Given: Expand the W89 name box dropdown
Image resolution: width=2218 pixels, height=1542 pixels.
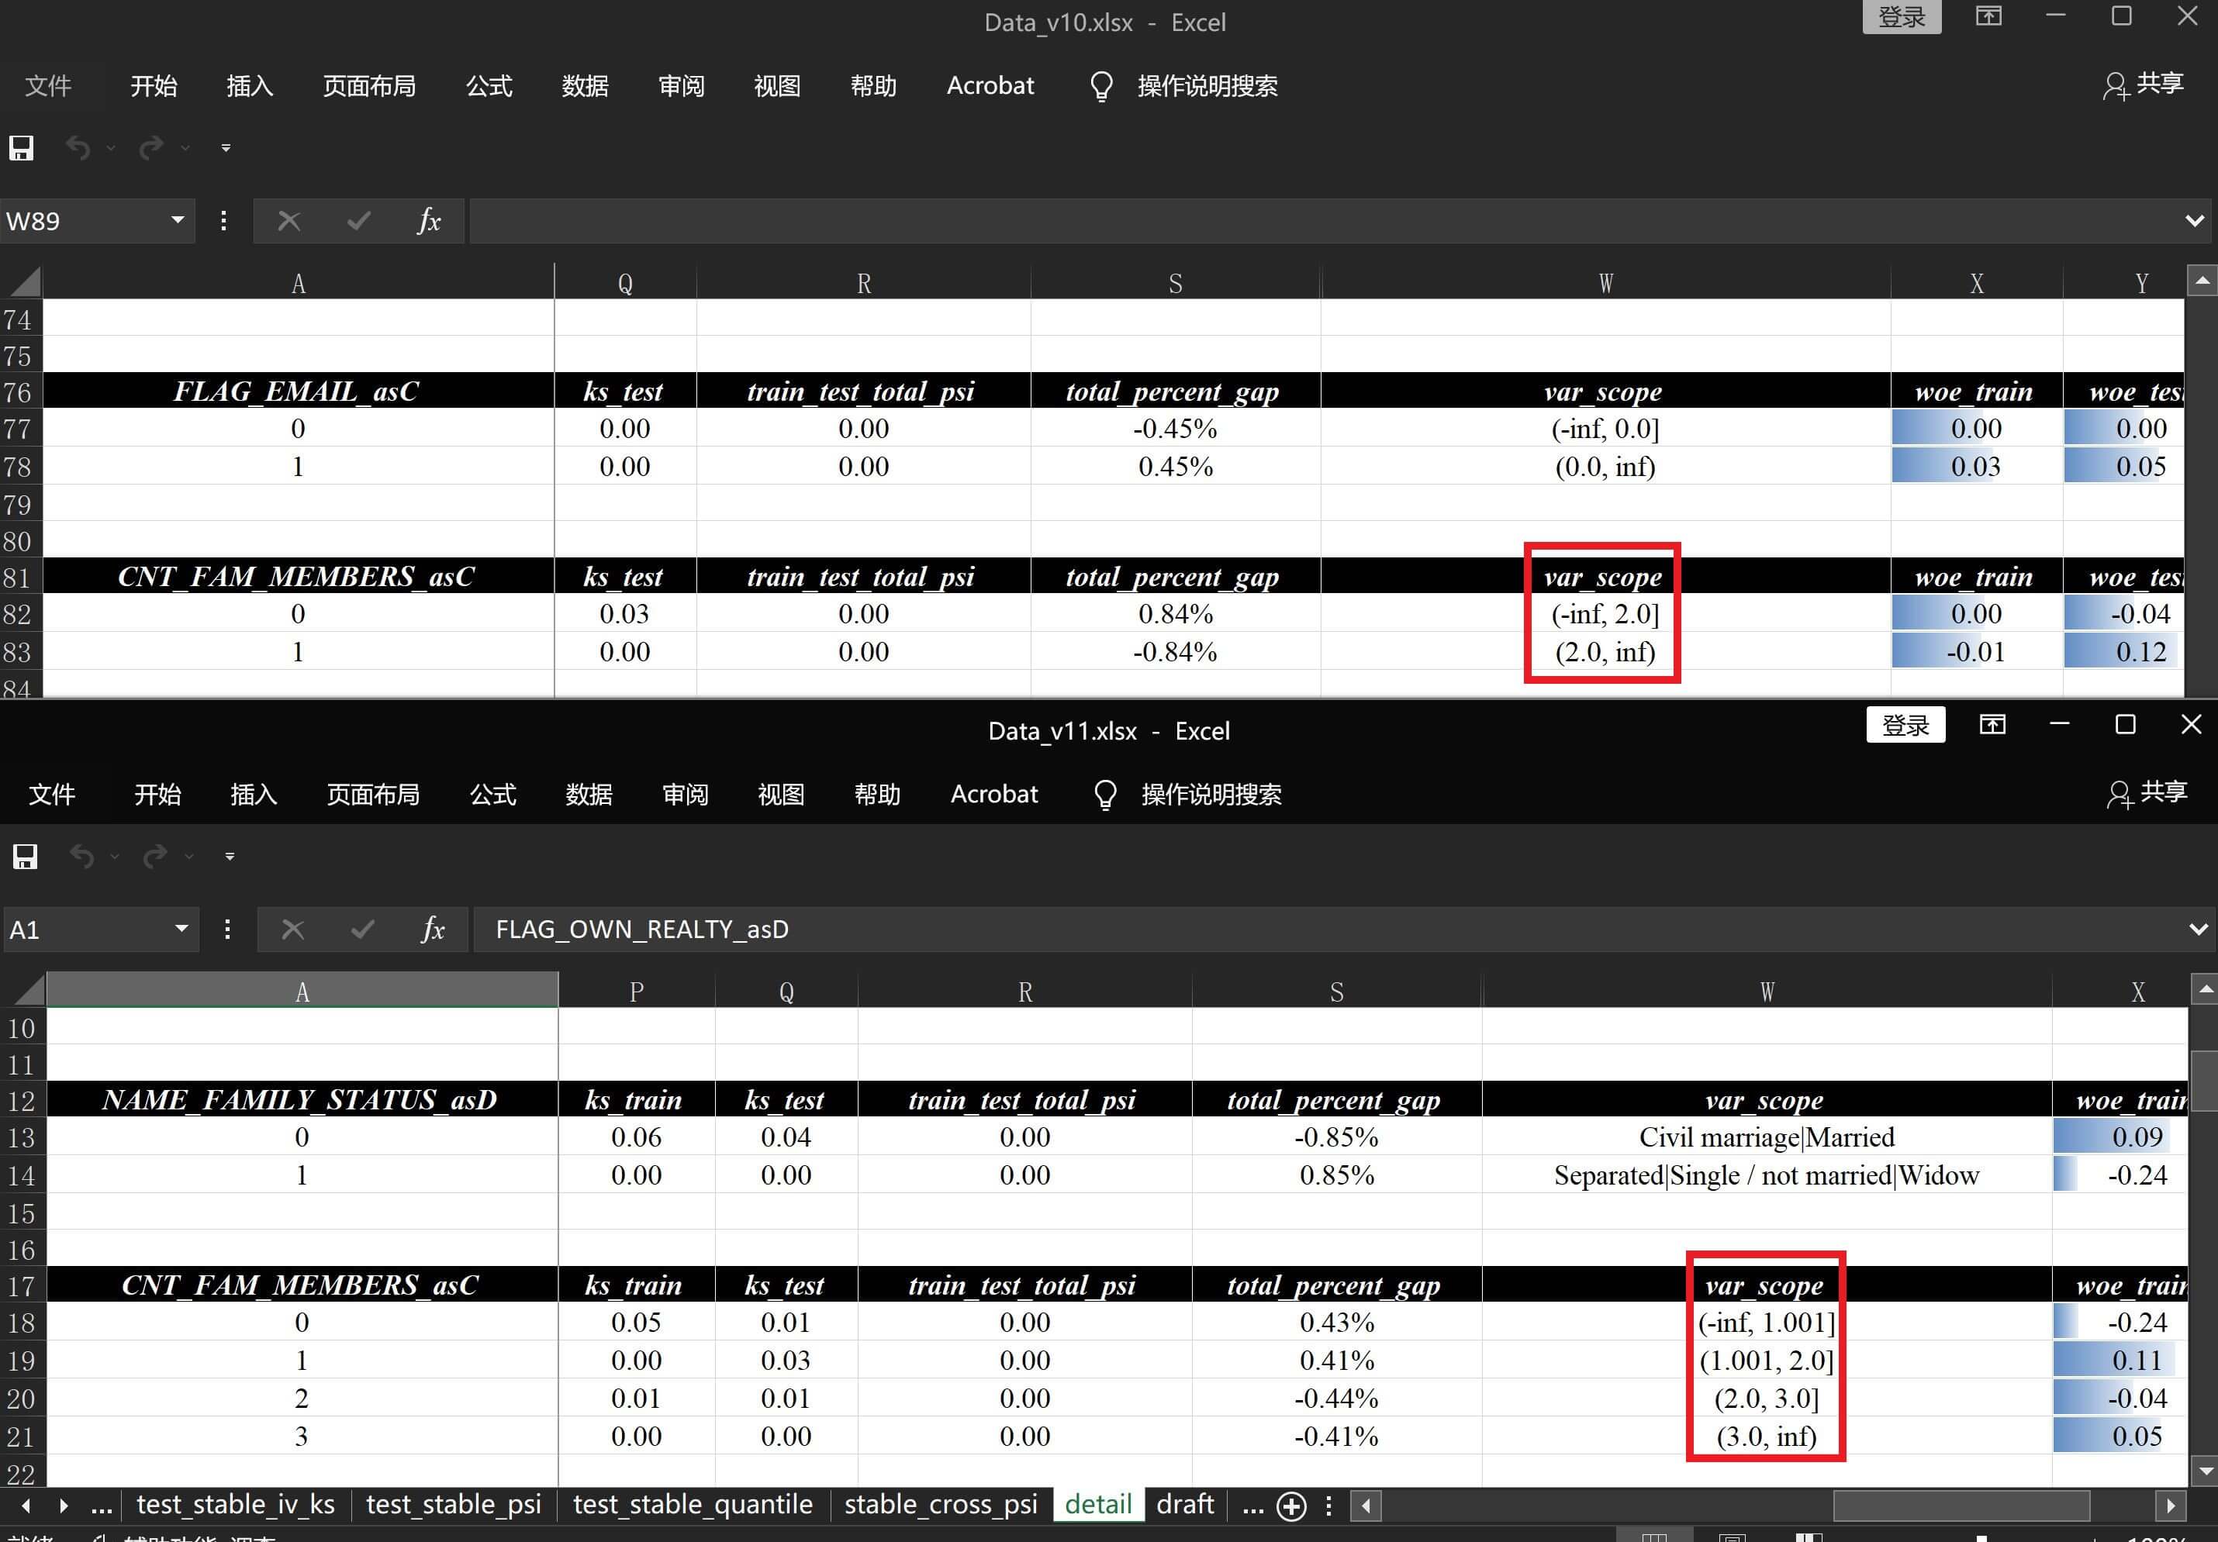Looking at the screenshot, I should coord(178,220).
